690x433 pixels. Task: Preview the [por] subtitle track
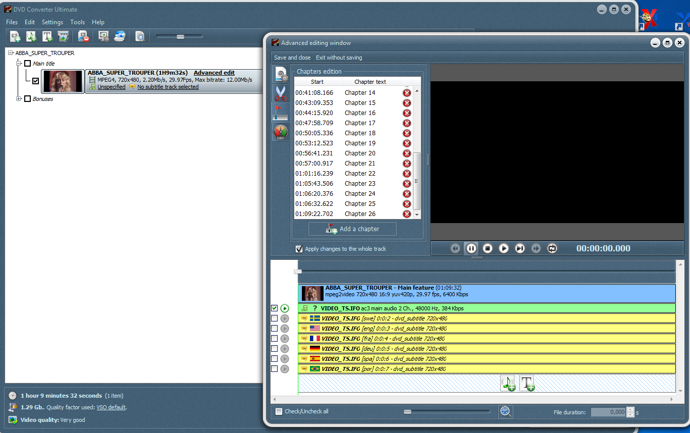[285, 369]
